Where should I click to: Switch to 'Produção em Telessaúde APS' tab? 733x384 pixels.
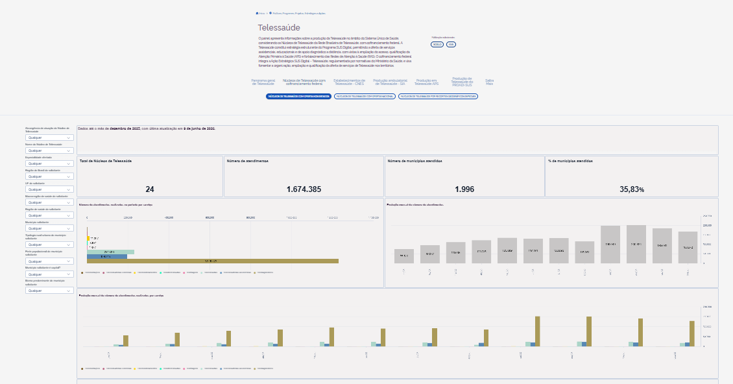[426, 82]
